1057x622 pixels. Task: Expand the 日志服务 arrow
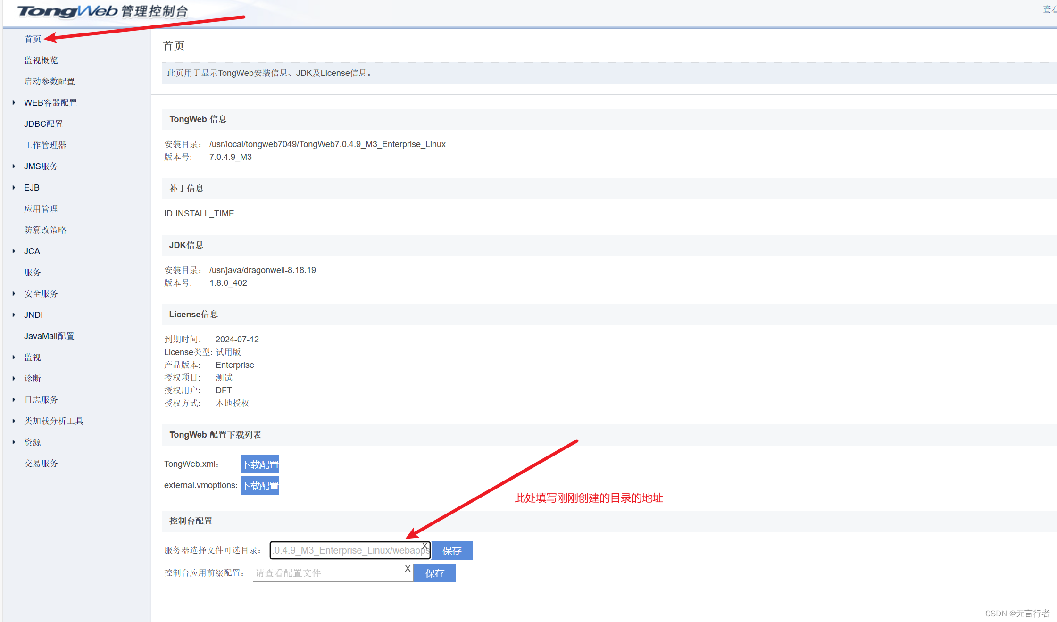coord(14,399)
